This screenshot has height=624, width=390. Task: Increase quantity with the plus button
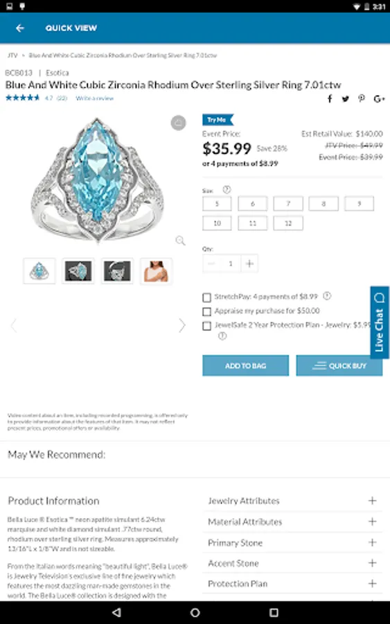click(x=249, y=263)
